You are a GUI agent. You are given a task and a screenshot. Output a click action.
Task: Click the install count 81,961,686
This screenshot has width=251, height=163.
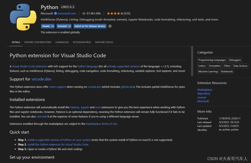click(94, 13)
